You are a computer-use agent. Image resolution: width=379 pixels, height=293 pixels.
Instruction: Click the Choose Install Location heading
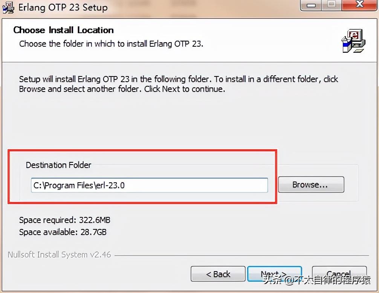click(x=63, y=30)
